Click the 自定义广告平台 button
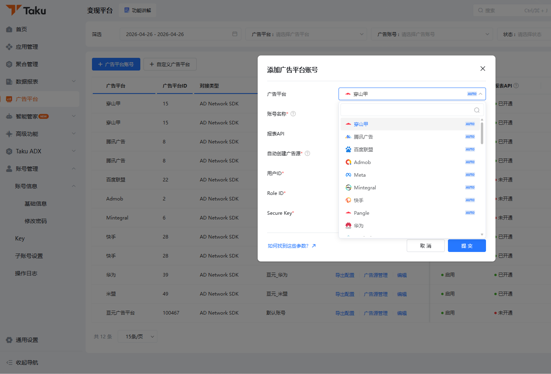Screen dimensions: 551x374 click(x=170, y=64)
